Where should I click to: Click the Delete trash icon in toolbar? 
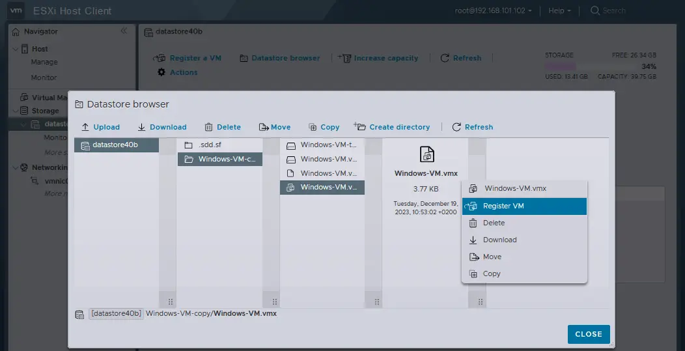pyautogui.click(x=209, y=127)
